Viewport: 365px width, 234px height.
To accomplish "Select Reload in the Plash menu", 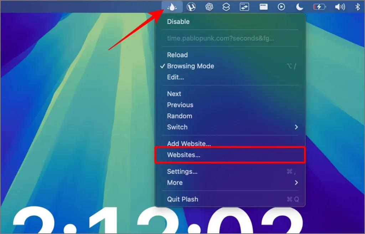I will pyautogui.click(x=230, y=55).
